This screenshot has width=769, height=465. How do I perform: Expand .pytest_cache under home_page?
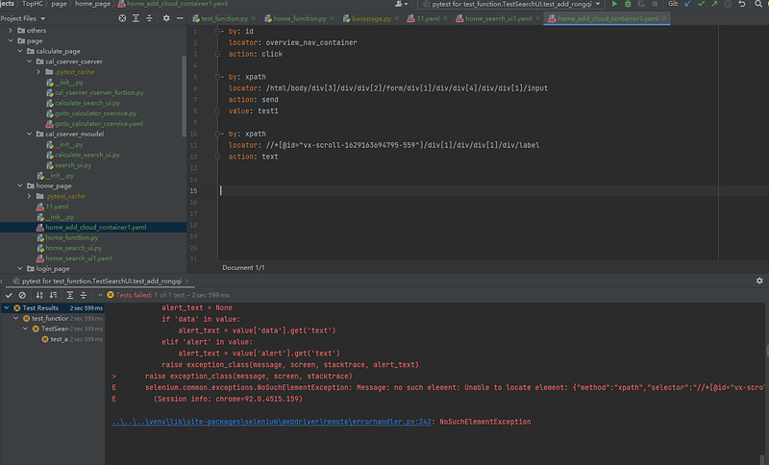point(30,196)
